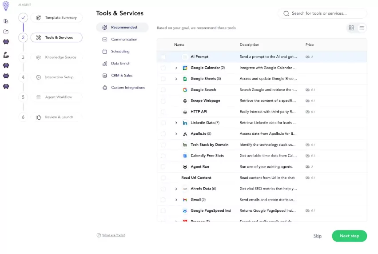The image size is (378, 254).
Task: Click the Skip link
Action: [317, 236]
